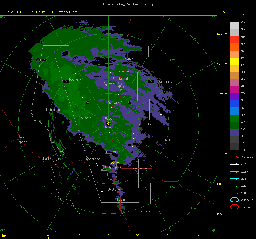Click the Lacombe town label

pyautogui.click(x=123, y=71)
